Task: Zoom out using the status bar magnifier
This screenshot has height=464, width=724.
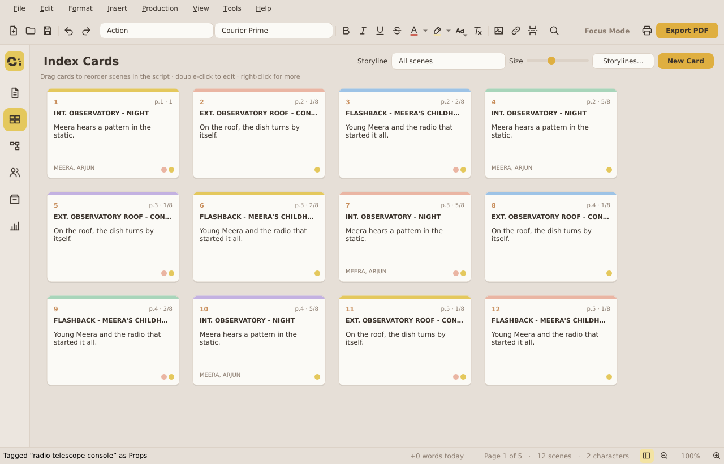Action: coord(664,456)
